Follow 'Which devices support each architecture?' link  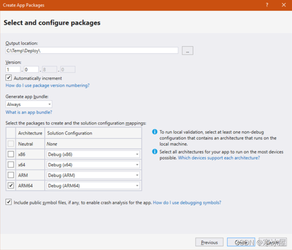219,158
